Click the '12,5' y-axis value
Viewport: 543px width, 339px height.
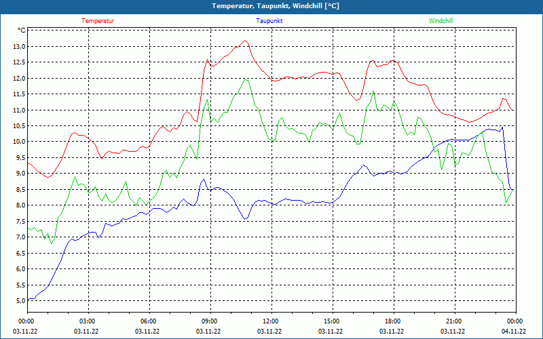click(x=20, y=62)
